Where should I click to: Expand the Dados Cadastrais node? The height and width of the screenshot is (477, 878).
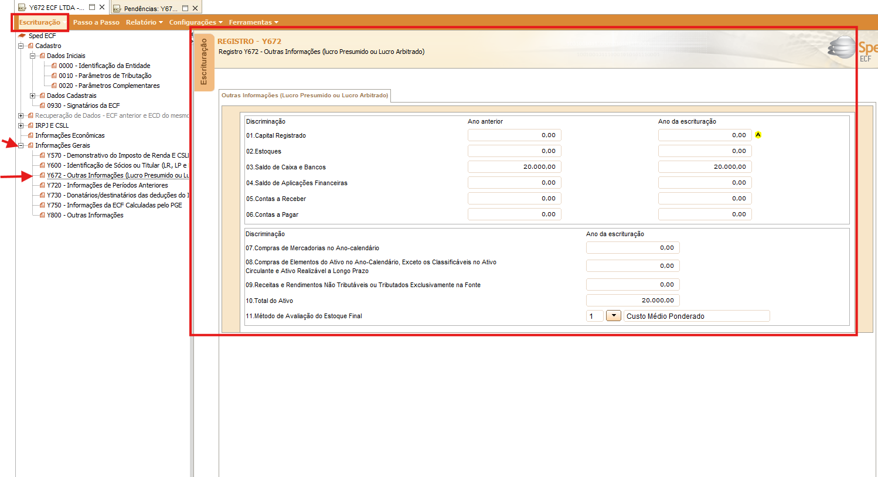[33, 96]
